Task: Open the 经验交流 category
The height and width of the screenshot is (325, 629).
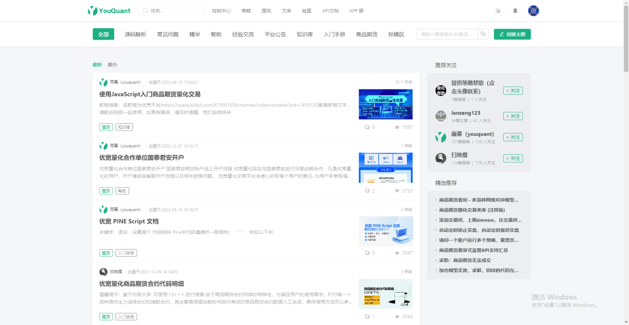Action: click(x=243, y=34)
